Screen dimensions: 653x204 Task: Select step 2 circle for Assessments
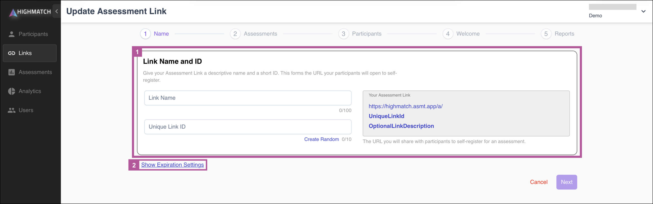point(235,34)
